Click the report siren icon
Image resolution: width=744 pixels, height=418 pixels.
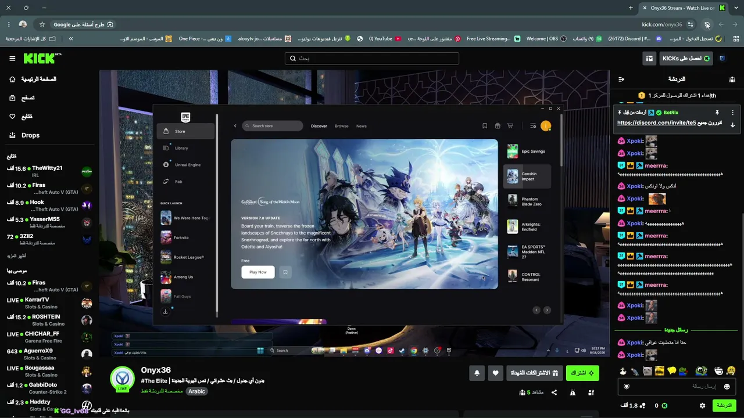[573, 392]
